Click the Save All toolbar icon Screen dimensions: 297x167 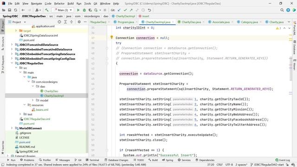click(9, 10)
